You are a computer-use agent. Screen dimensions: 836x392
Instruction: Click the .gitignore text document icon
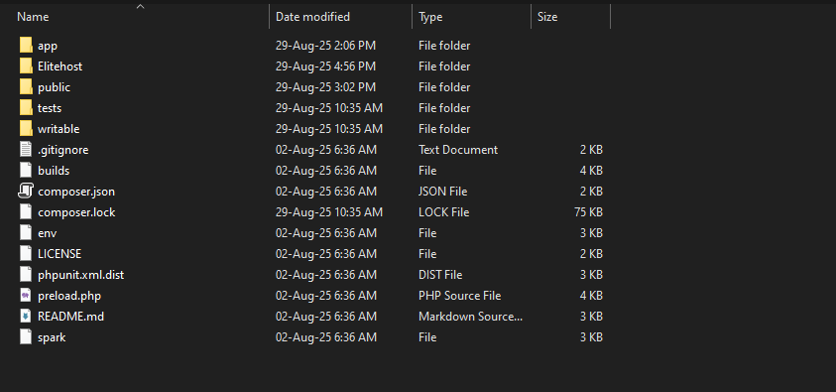click(26, 149)
